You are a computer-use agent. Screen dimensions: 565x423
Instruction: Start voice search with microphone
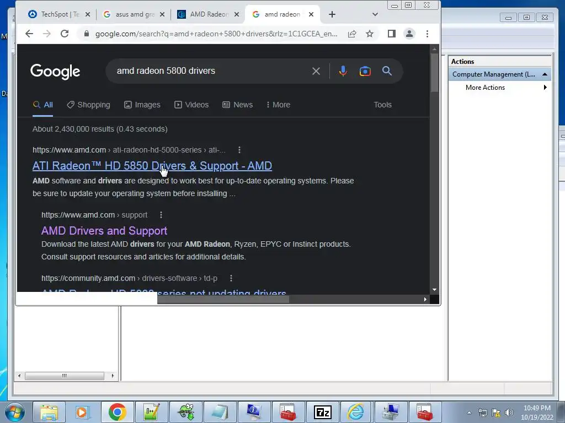tap(343, 71)
